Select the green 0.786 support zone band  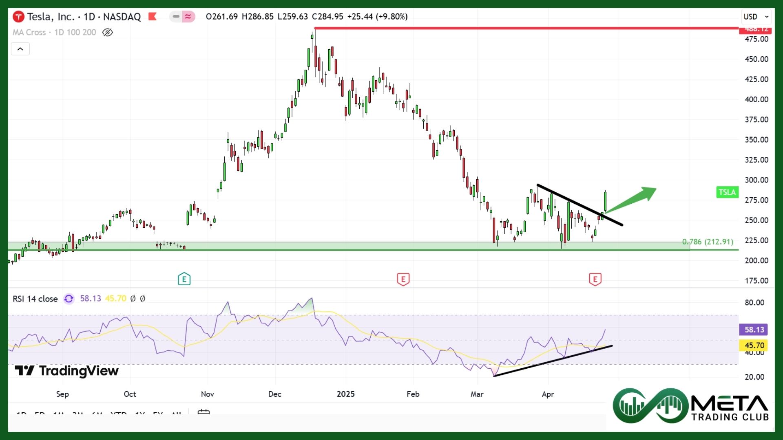(x=349, y=246)
